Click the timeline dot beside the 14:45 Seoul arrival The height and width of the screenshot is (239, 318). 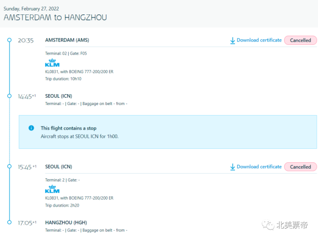tap(9, 96)
